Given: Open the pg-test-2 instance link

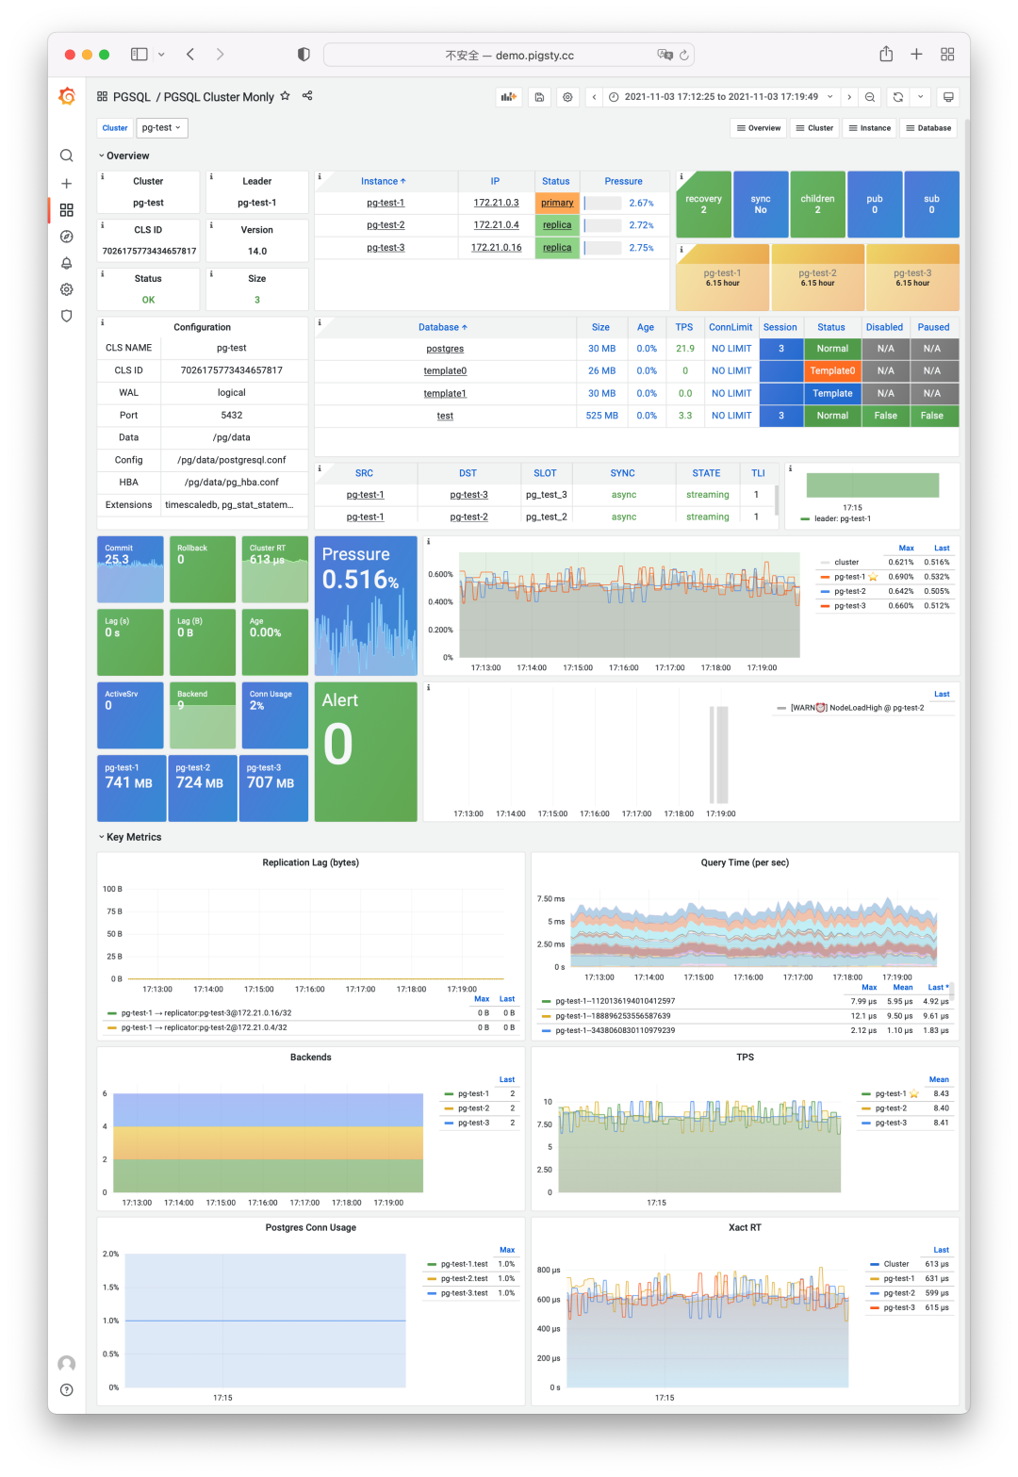Looking at the screenshot, I should tap(386, 225).
